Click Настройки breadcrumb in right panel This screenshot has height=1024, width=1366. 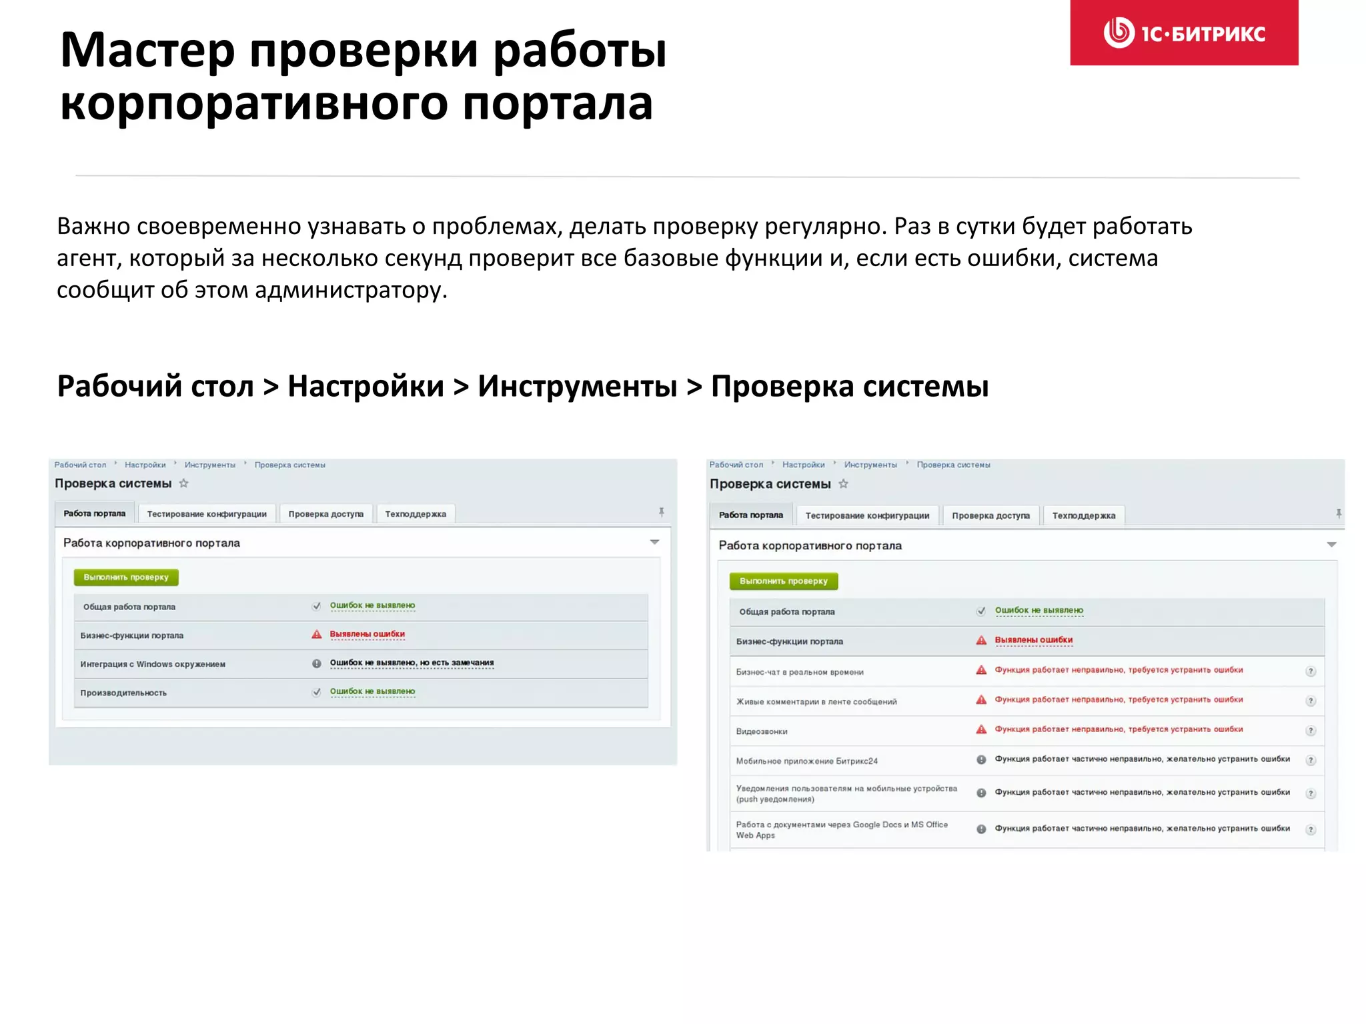pyautogui.click(x=804, y=465)
